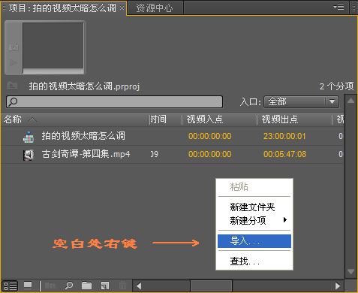Click the 视频出点 column header

pyautogui.click(x=280, y=119)
